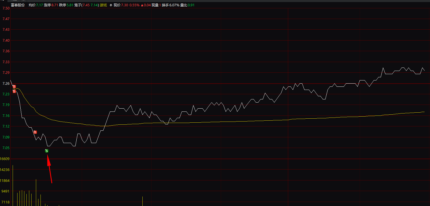The image size is (430, 206).
Task: Click the 7.29 price axis label
Action: click(x=6, y=73)
